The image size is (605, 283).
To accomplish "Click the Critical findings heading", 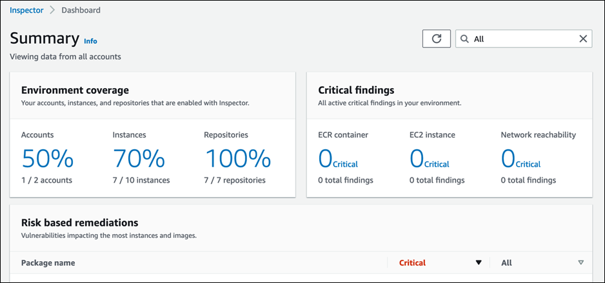I will (356, 90).
